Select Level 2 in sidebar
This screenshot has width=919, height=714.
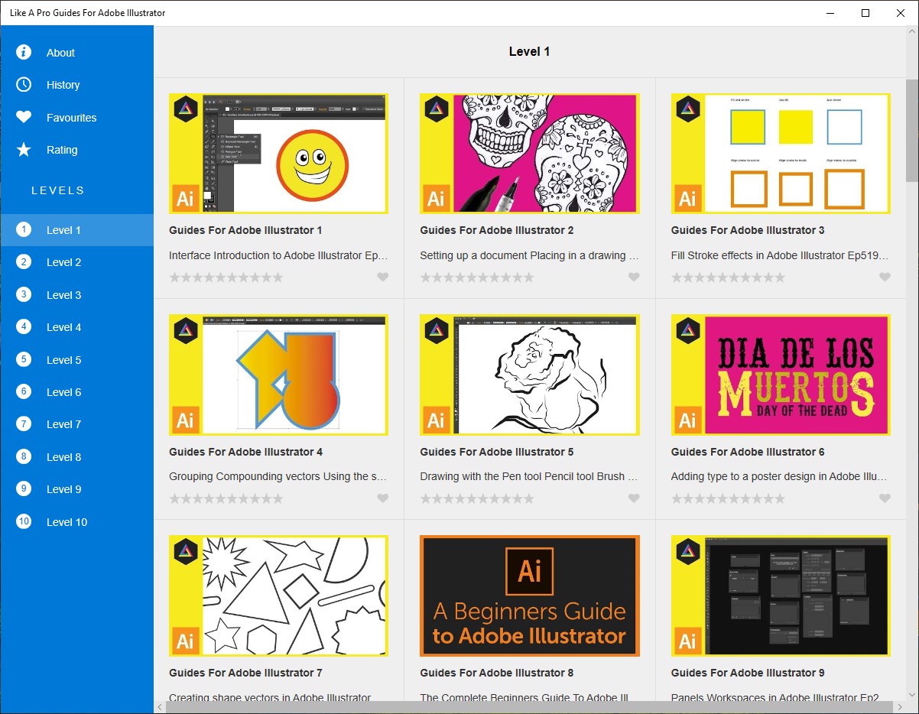pos(76,262)
